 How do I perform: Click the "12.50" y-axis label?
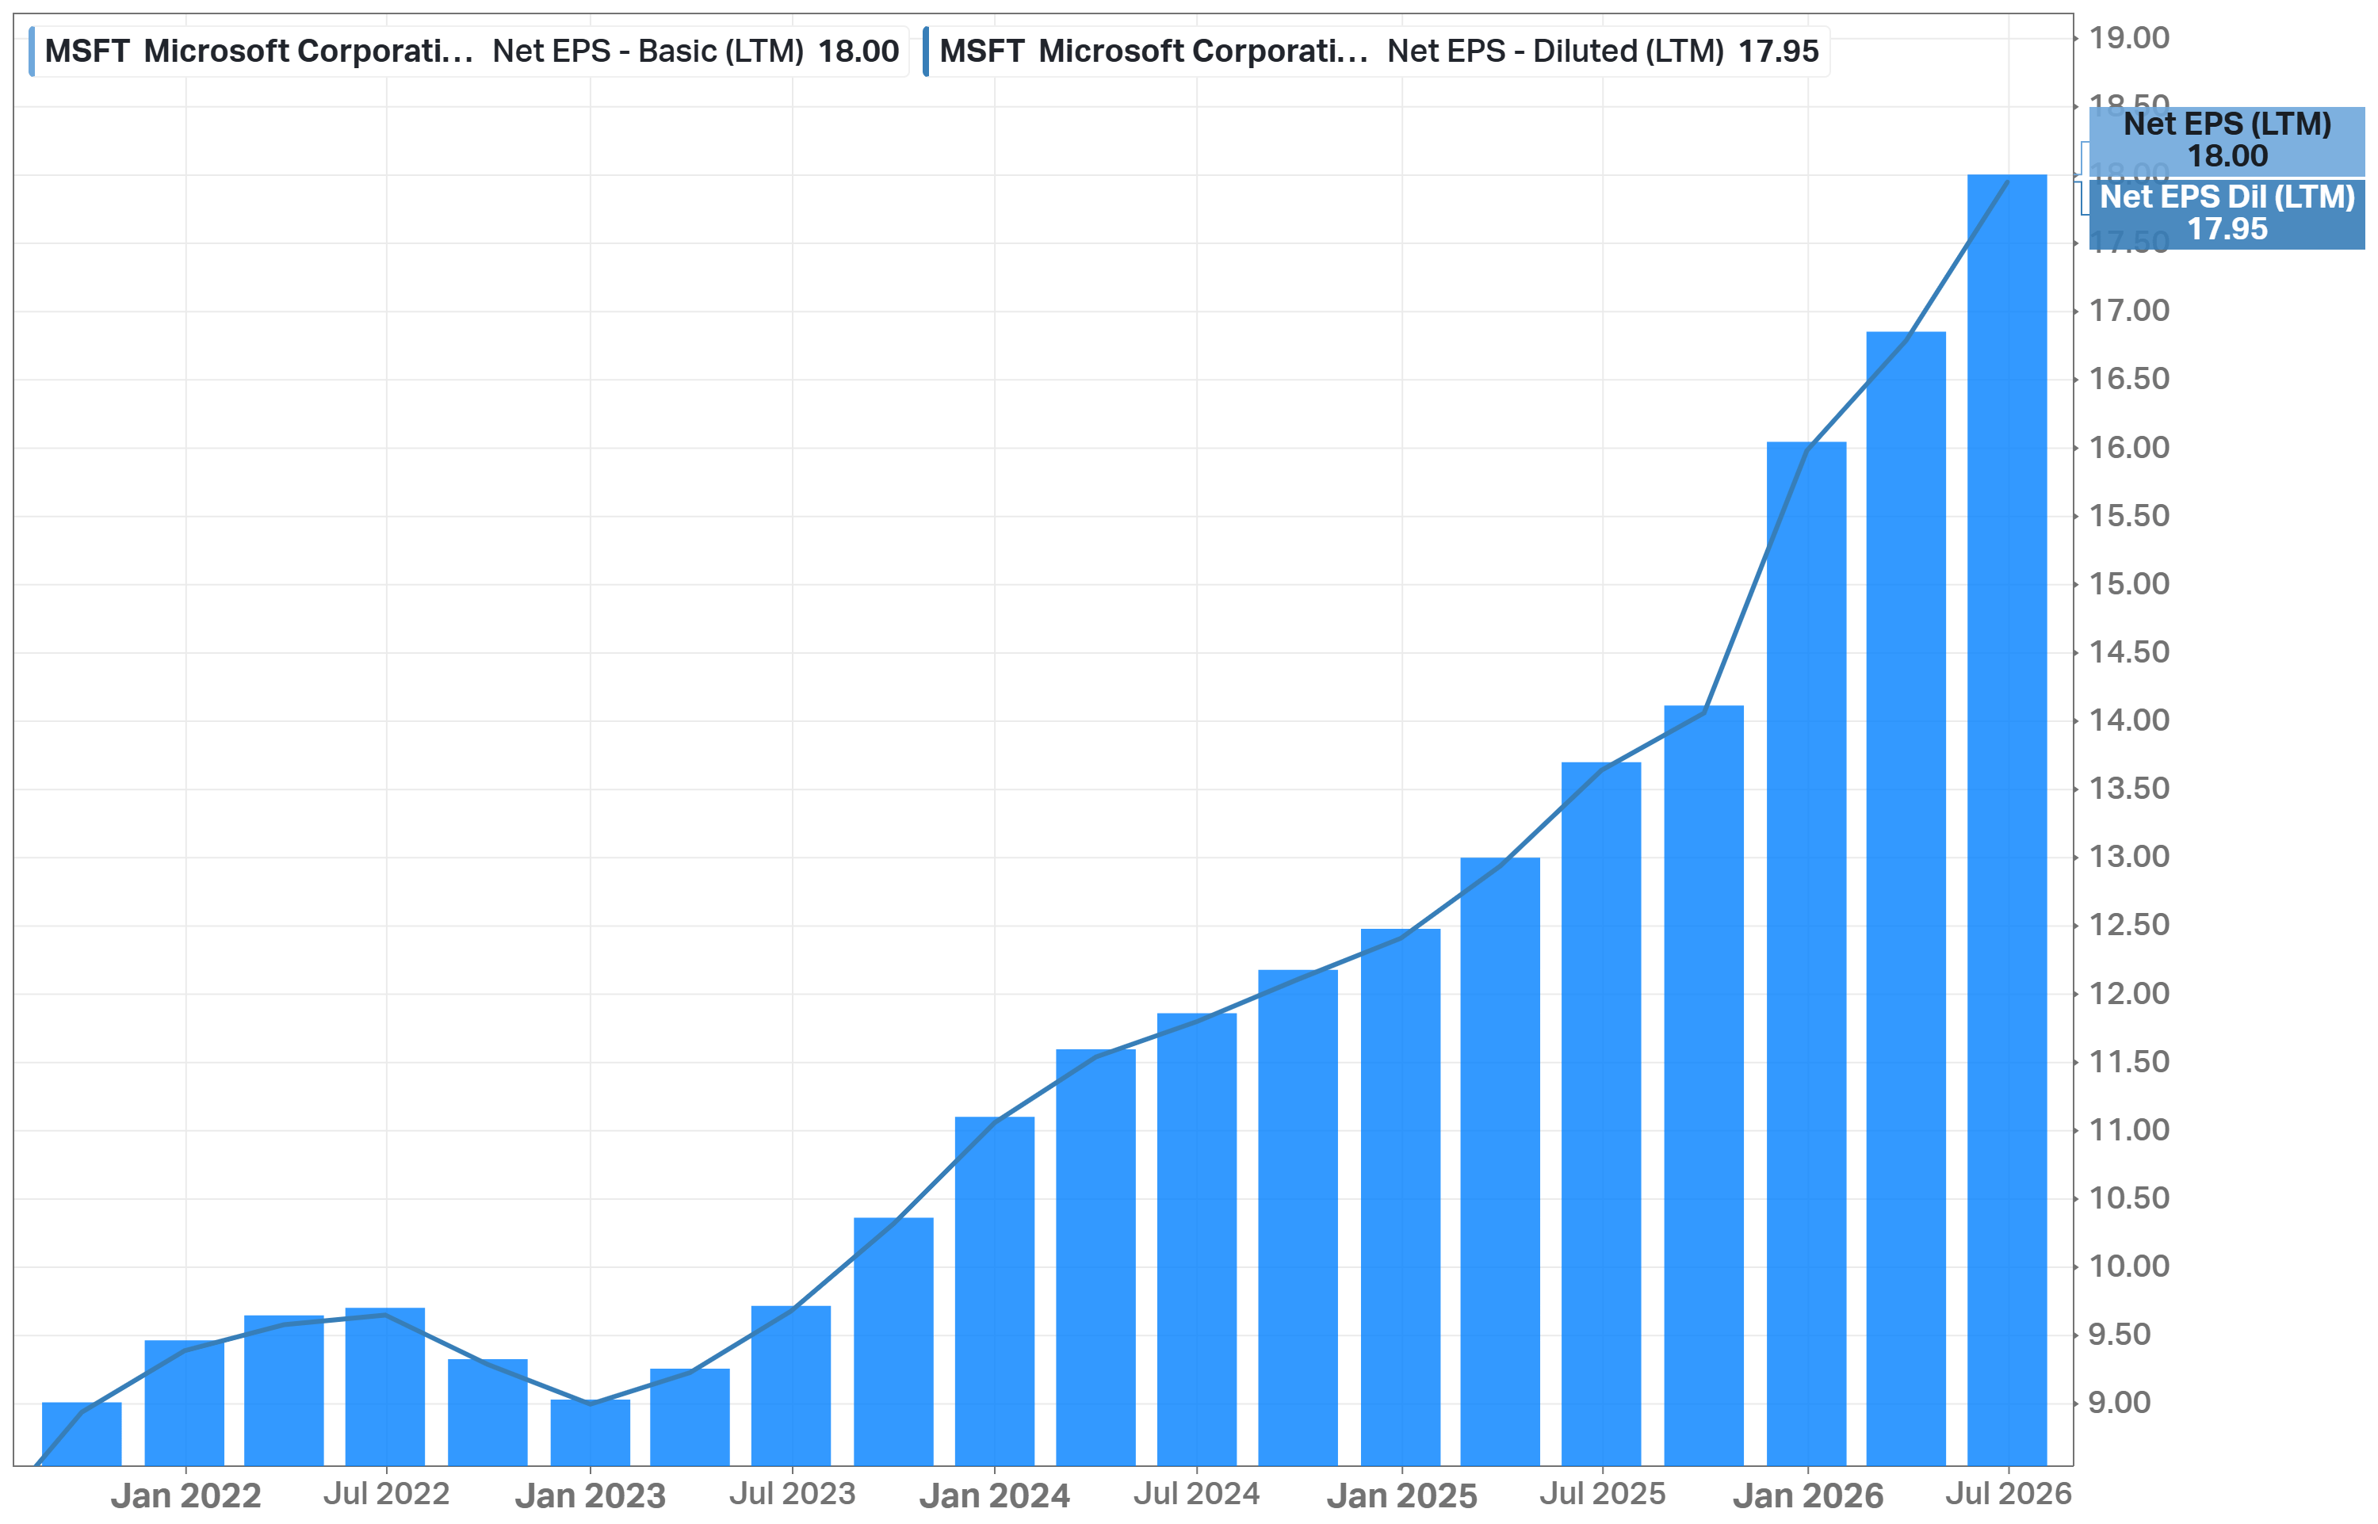pyautogui.click(x=2128, y=926)
